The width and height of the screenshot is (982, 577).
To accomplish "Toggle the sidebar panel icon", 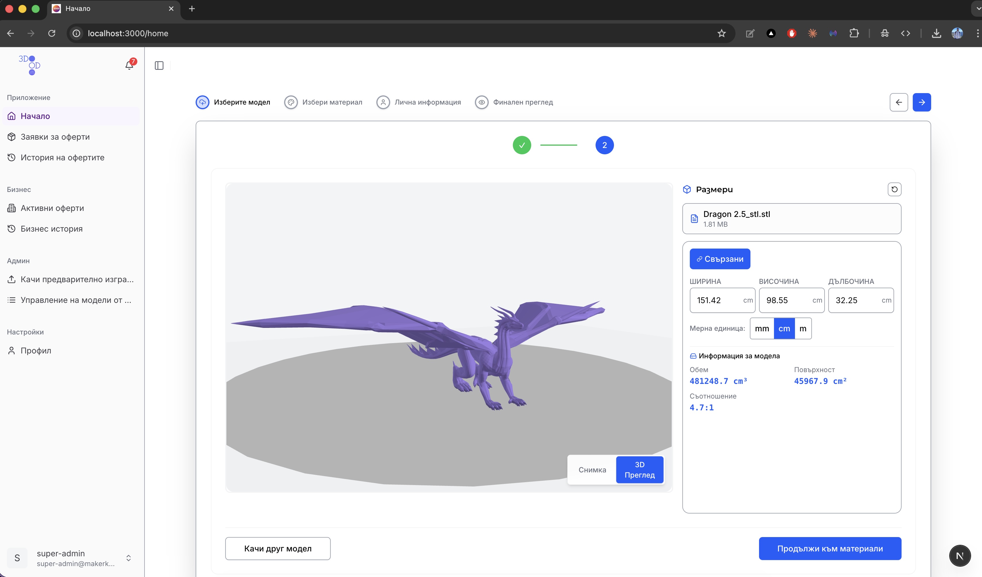I will pyautogui.click(x=159, y=66).
